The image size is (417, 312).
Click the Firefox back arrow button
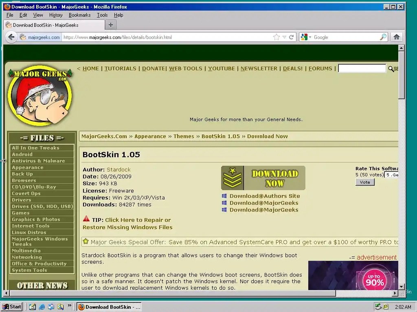pyautogui.click(x=11, y=37)
